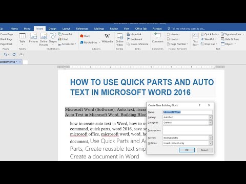
Task: Click the Wikipedia add-in icon
Action: pos(107,38)
